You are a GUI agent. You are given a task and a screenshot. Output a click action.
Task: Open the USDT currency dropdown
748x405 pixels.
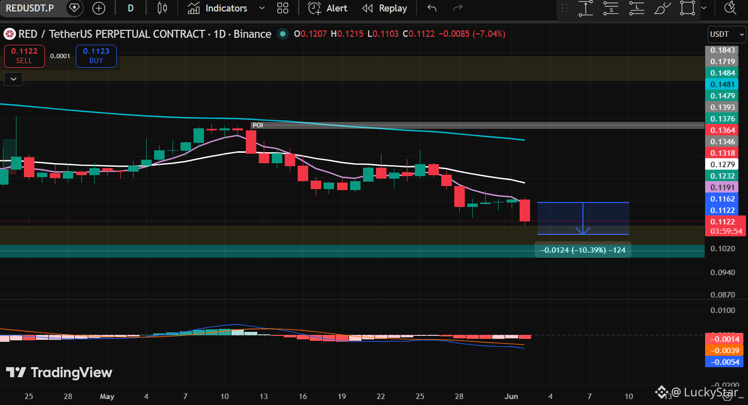pyautogui.click(x=727, y=34)
